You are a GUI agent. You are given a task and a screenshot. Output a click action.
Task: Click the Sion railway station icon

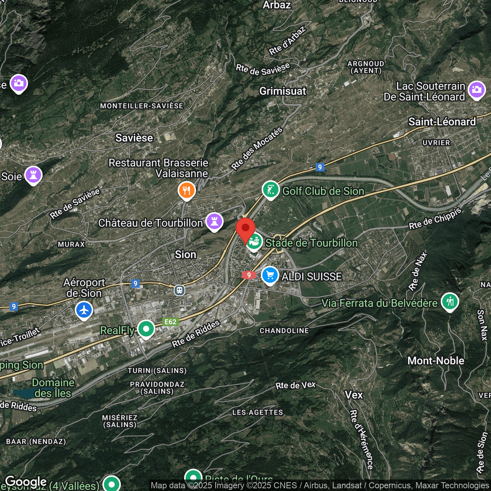pyautogui.click(x=180, y=290)
